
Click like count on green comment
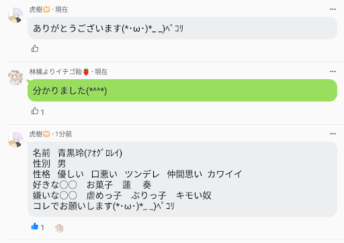point(42,112)
